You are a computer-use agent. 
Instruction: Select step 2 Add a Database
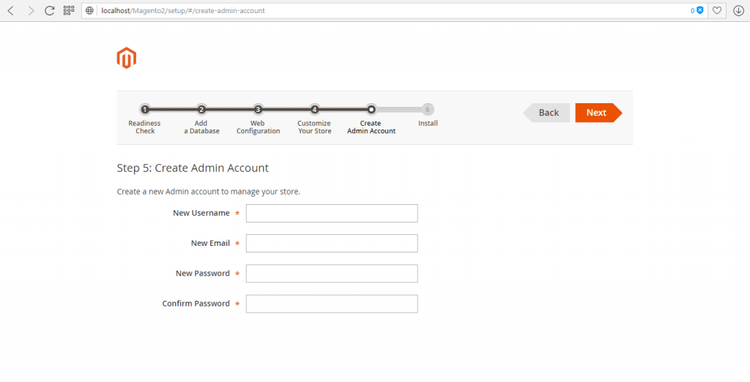click(201, 110)
